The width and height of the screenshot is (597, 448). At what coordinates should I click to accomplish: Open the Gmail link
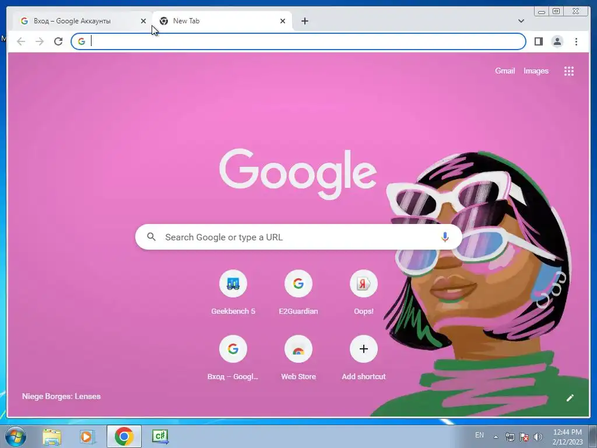(x=505, y=71)
